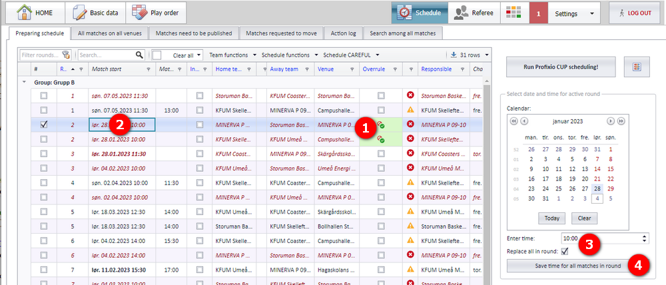Click the Responsible column filter icon
Image resolution: width=666 pixels, height=285 pixels.
[x=464, y=69]
